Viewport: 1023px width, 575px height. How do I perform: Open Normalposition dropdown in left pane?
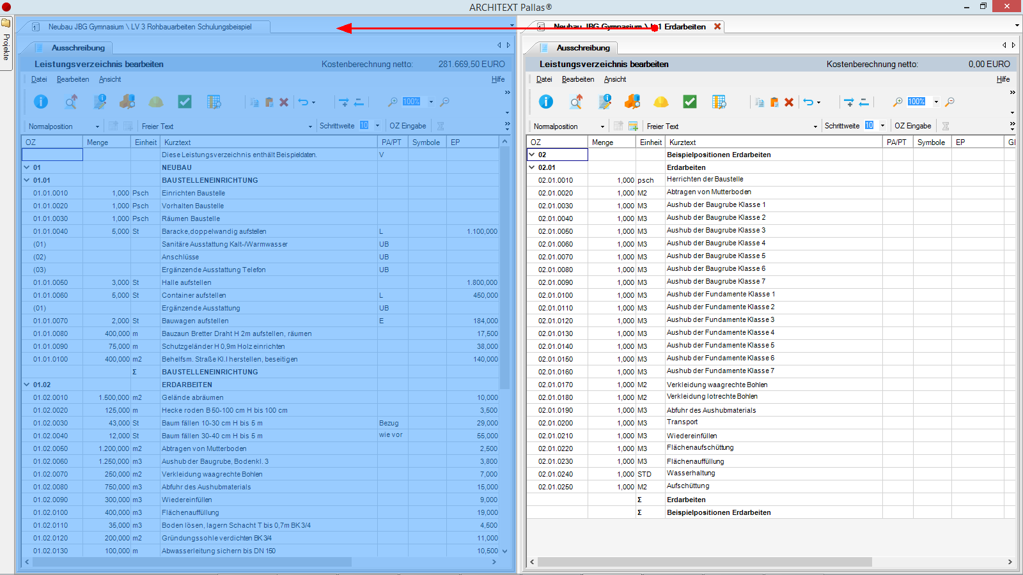tap(97, 126)
